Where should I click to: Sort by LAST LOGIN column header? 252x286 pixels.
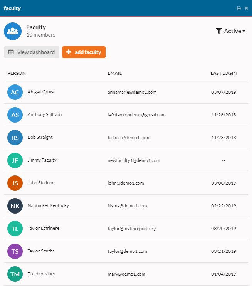pos(223,73)
